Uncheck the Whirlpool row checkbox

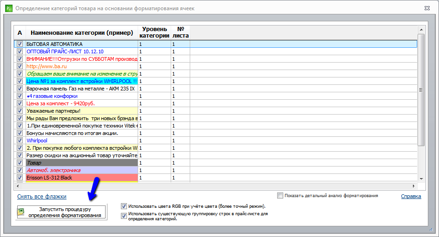(x=20, y=141)
